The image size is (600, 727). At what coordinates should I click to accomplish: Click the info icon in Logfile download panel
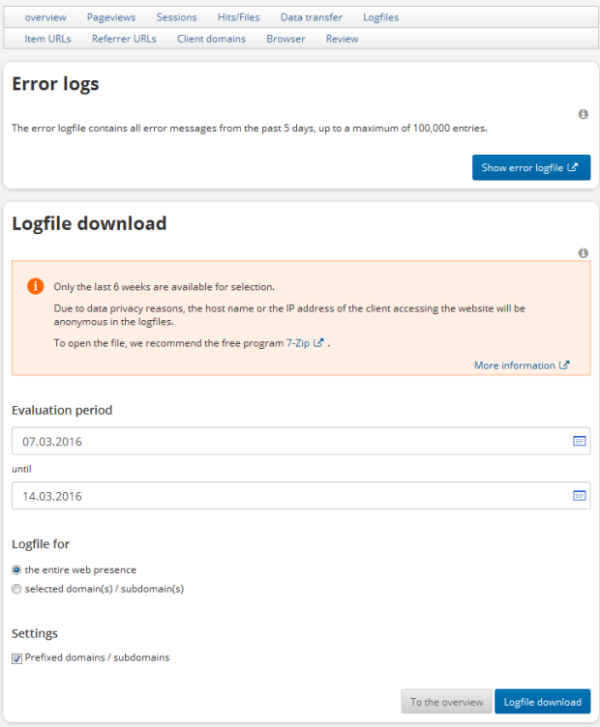click(x=584, y=253)
